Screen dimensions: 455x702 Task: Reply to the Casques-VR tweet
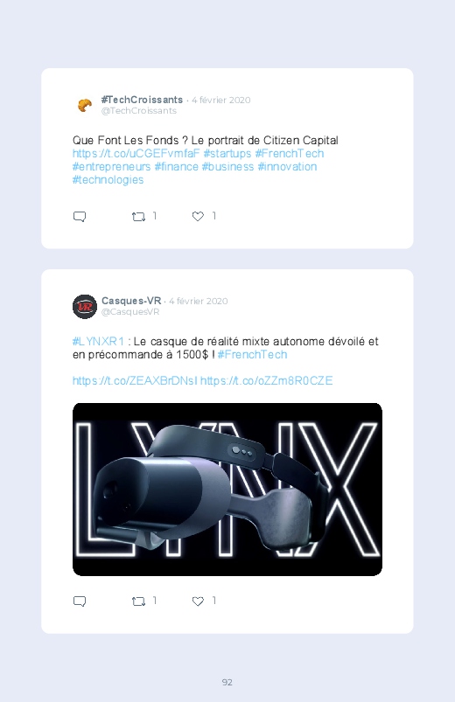[80, 601]
